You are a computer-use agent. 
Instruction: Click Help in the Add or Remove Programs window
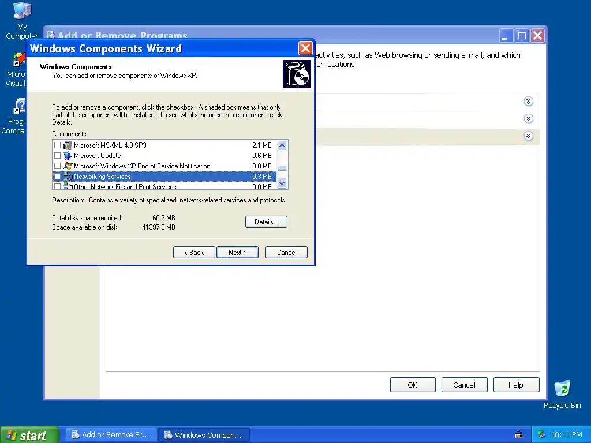tap(516, 385)
